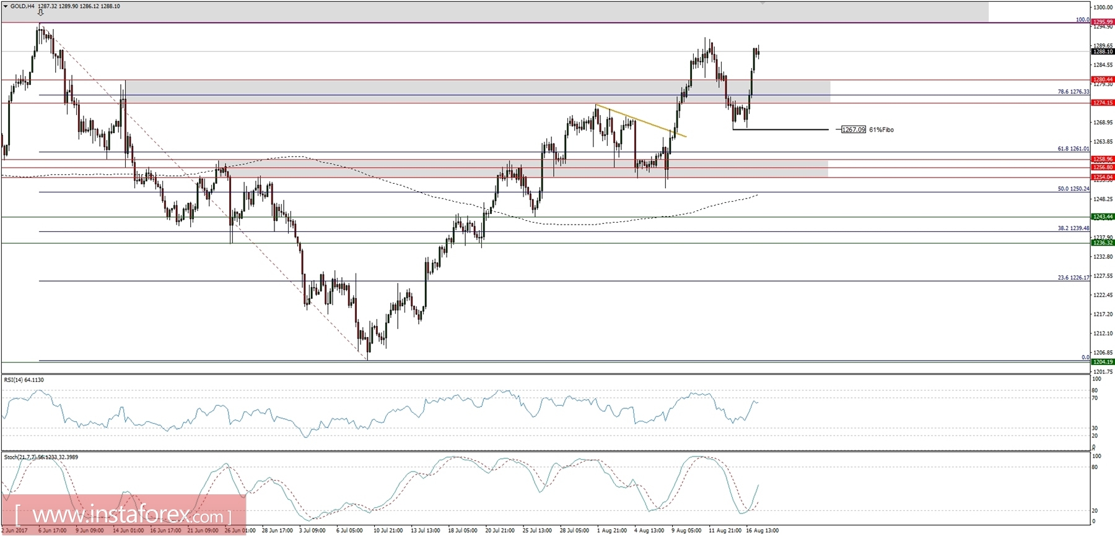Select the red 1274.15 level tag
This screenshot has height=537, width=1115.
point(1102,103)
